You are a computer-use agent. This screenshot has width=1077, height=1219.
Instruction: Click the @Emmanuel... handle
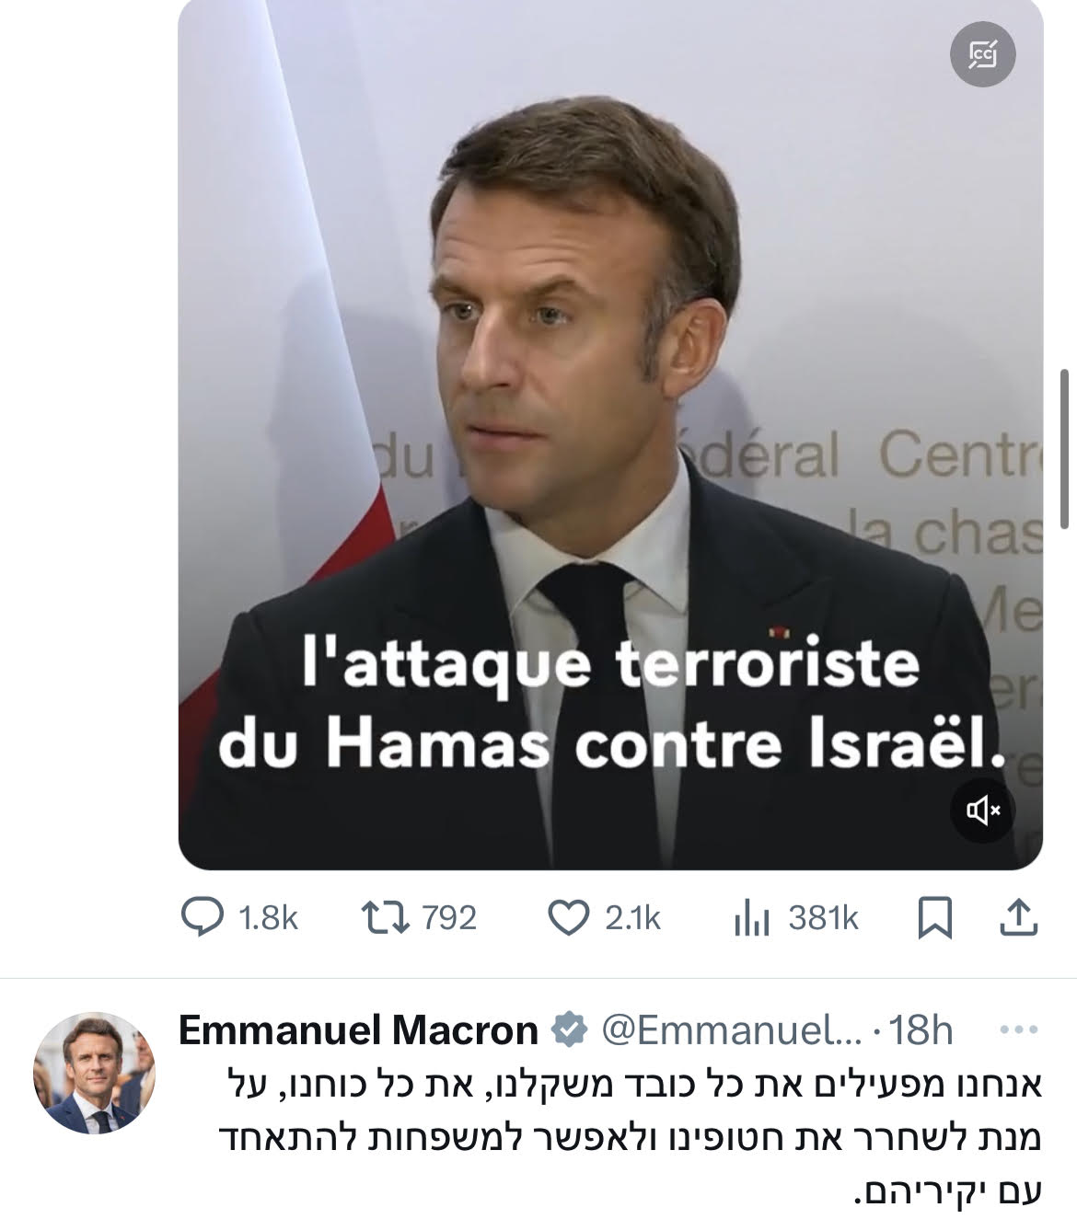pos(731,1030)
